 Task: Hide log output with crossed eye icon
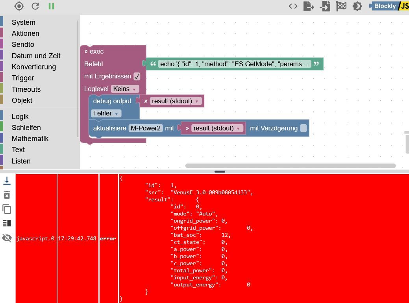point(7,238)
